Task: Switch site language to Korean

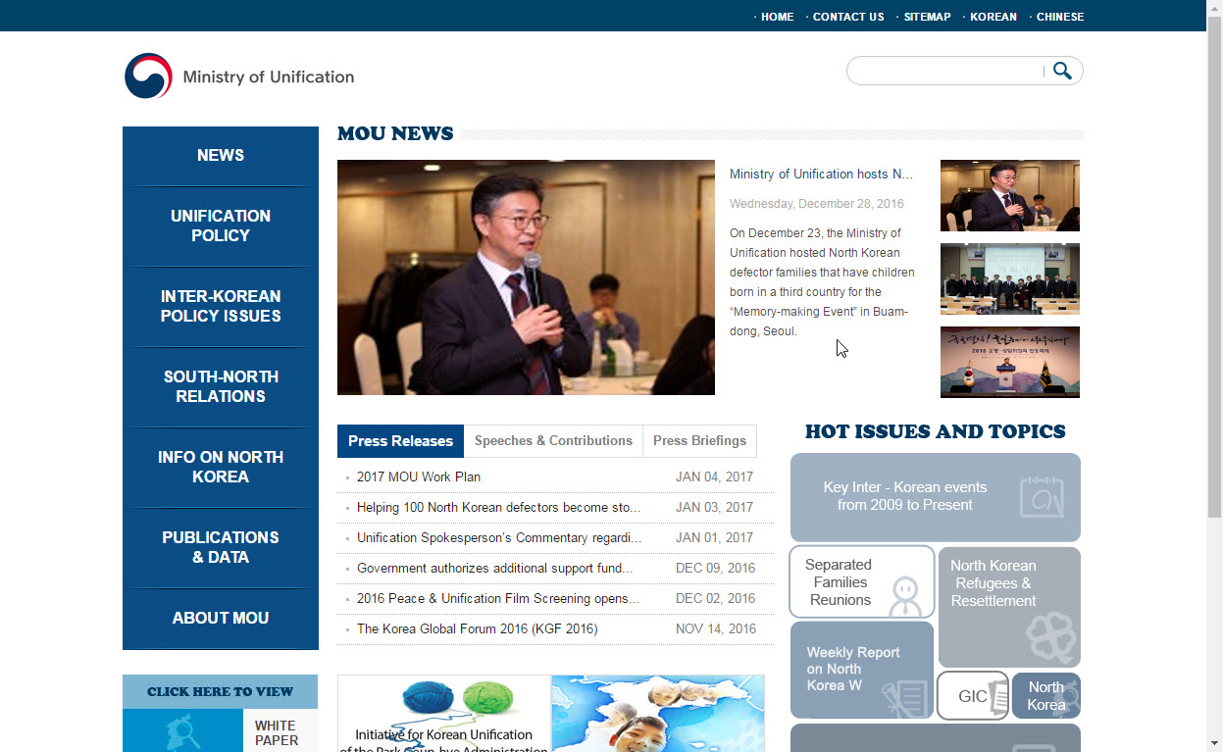Action: click(993, 17)
